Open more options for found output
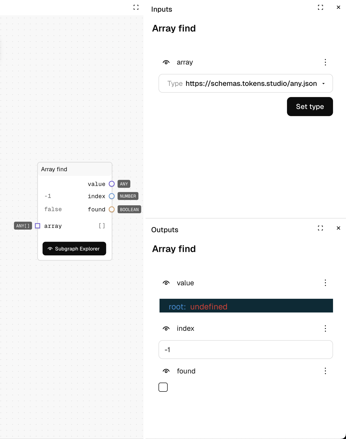The image size is (346, 439). (x=325, y=371)
